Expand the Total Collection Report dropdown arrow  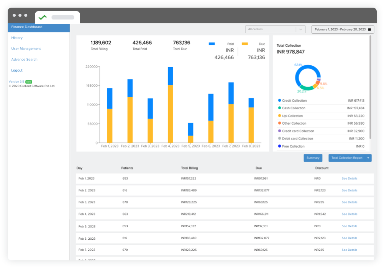click(368, 158)
